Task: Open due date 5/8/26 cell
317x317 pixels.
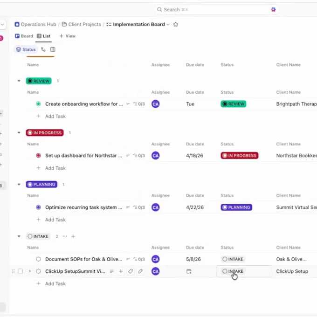Action: coord(193,259)
